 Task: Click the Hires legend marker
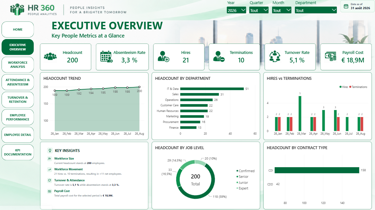point(340,87)
